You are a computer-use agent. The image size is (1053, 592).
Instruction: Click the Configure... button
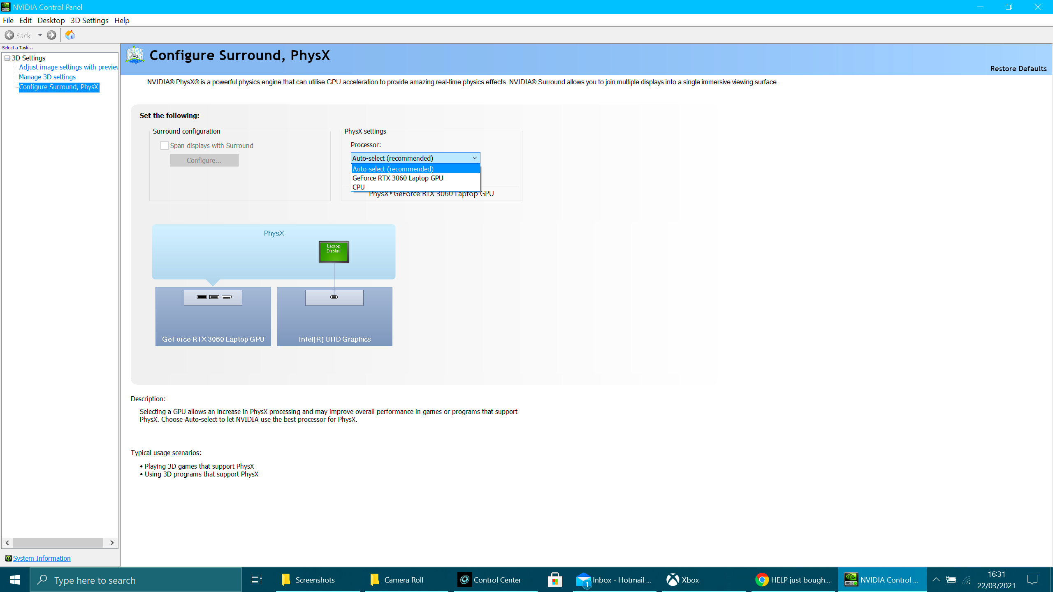pos(204,160)
